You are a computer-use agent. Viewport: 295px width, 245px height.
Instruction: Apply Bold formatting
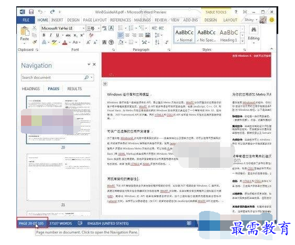pyautogui.click(x=44, y=35)
